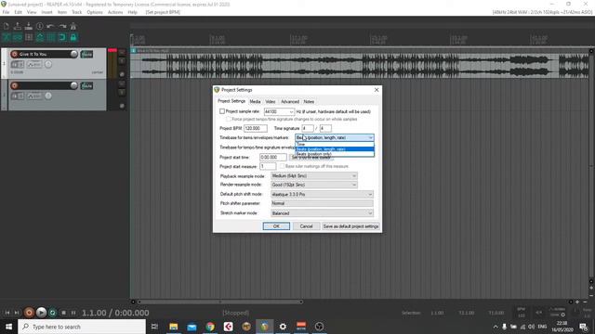The width and height of the screenshot is (595, 334).
Task: Click Cancel in Project Settings
Action: pos(306,226)
